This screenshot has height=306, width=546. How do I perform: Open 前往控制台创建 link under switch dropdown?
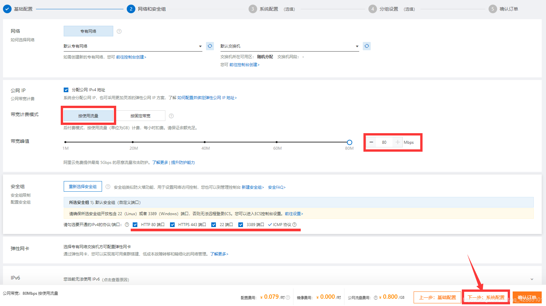(x=244, y=65)
